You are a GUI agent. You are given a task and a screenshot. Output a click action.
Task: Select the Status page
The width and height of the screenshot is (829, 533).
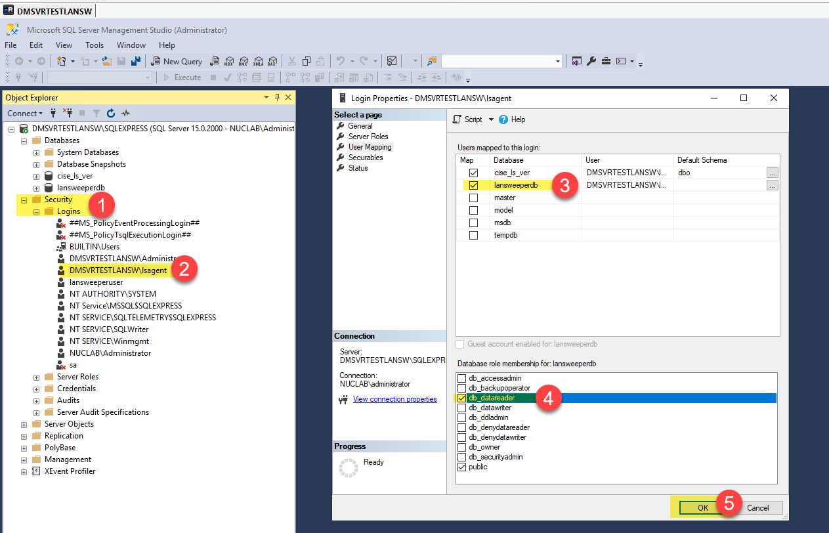358,168
